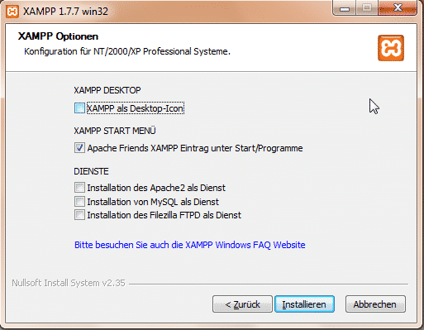Click the greyed maximize window button
424x330 pixels.
point(367,8)
